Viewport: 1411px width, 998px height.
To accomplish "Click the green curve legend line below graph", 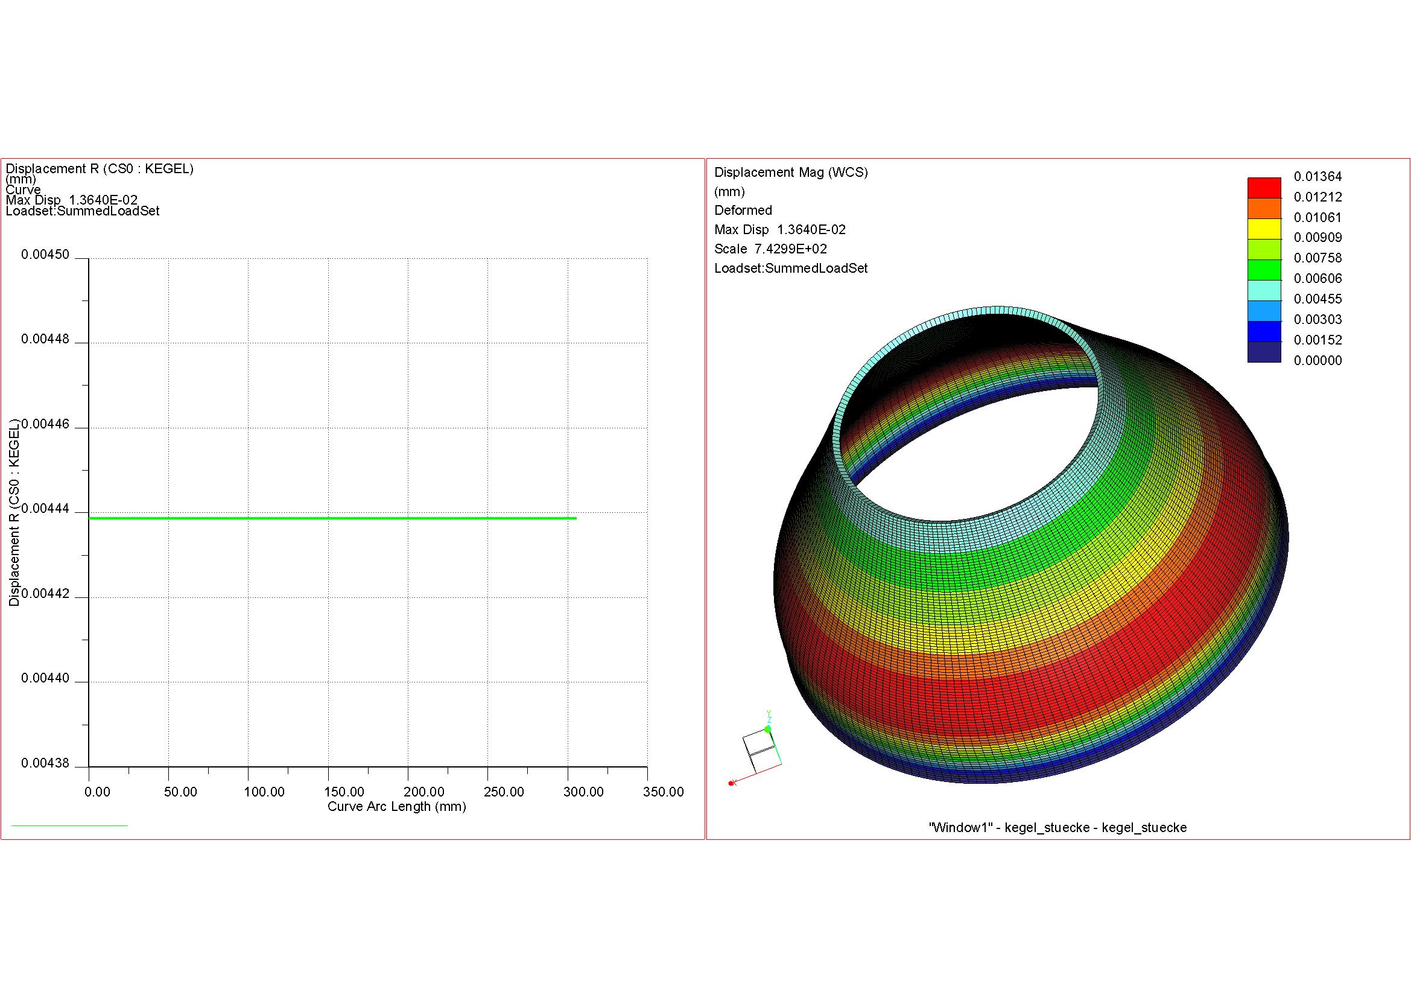I will [69, 825].
